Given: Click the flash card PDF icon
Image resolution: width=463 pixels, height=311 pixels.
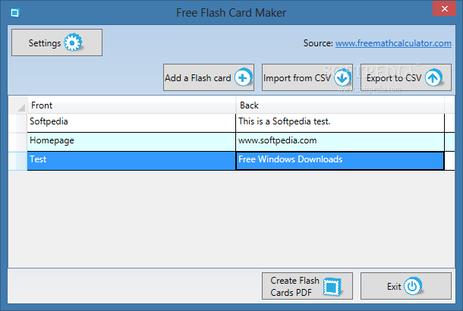Looking at the screenshot, I should [332, 287].
